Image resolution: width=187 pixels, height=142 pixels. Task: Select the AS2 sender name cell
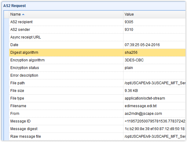pyautogui.click(x=20, y=30)
